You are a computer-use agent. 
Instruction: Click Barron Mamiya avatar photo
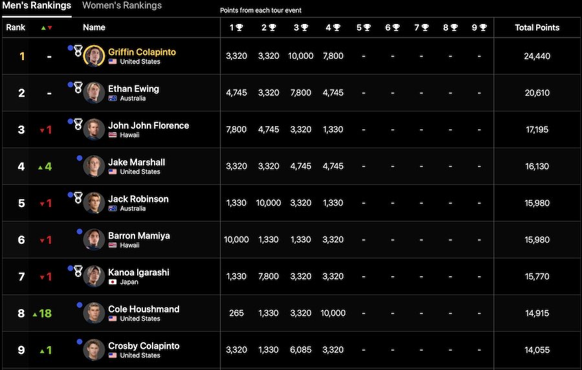94,240
